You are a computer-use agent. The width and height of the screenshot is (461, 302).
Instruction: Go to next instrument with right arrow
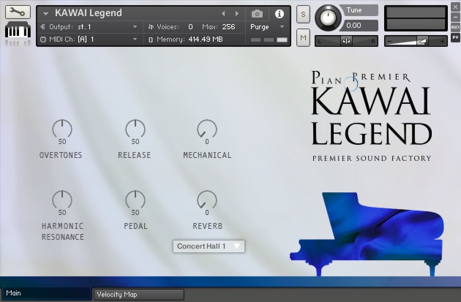[x=237, y=14]
